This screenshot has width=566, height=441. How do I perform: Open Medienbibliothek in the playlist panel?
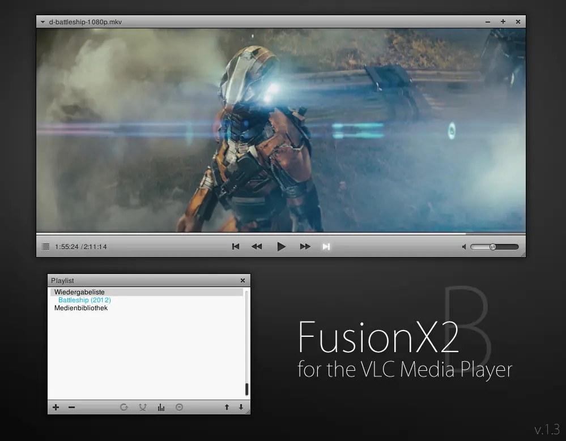click(81, 308)
